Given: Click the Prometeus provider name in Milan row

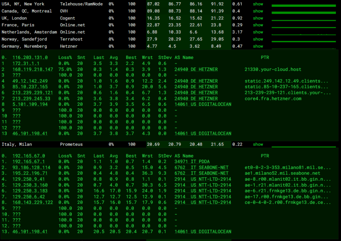Looking at the screenshot, I should [73, 144].
